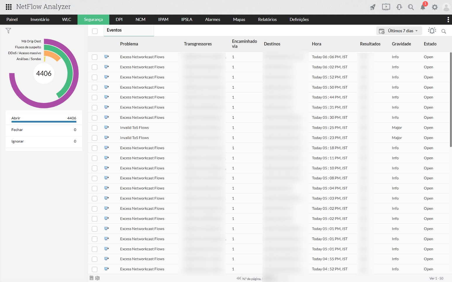
Task: Open the filter funnel in the sidebar
Action: [x=8, y=30]
